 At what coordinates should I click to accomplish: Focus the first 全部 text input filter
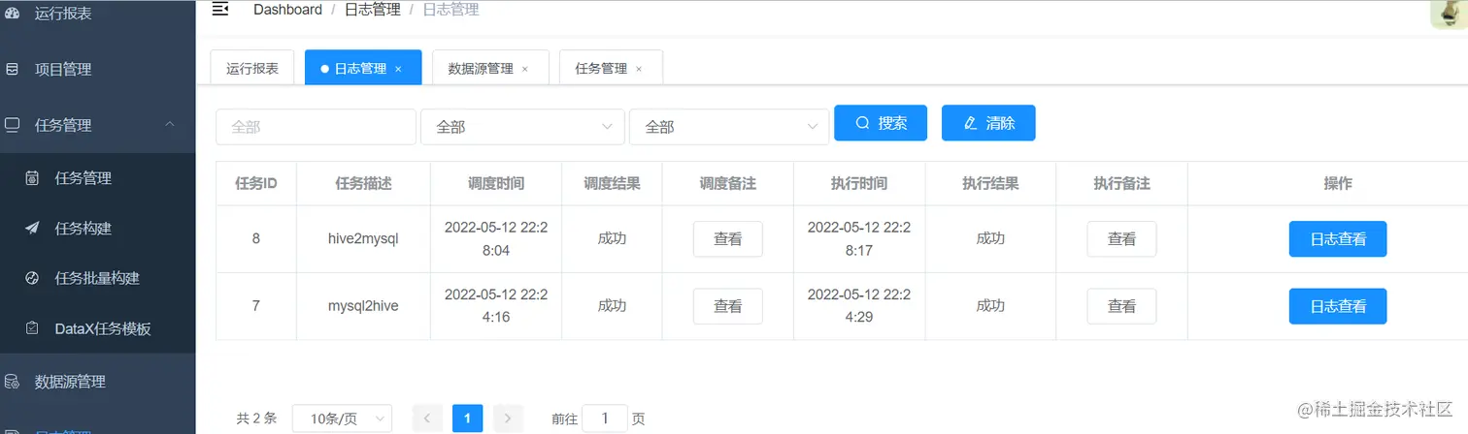[316, 127]
